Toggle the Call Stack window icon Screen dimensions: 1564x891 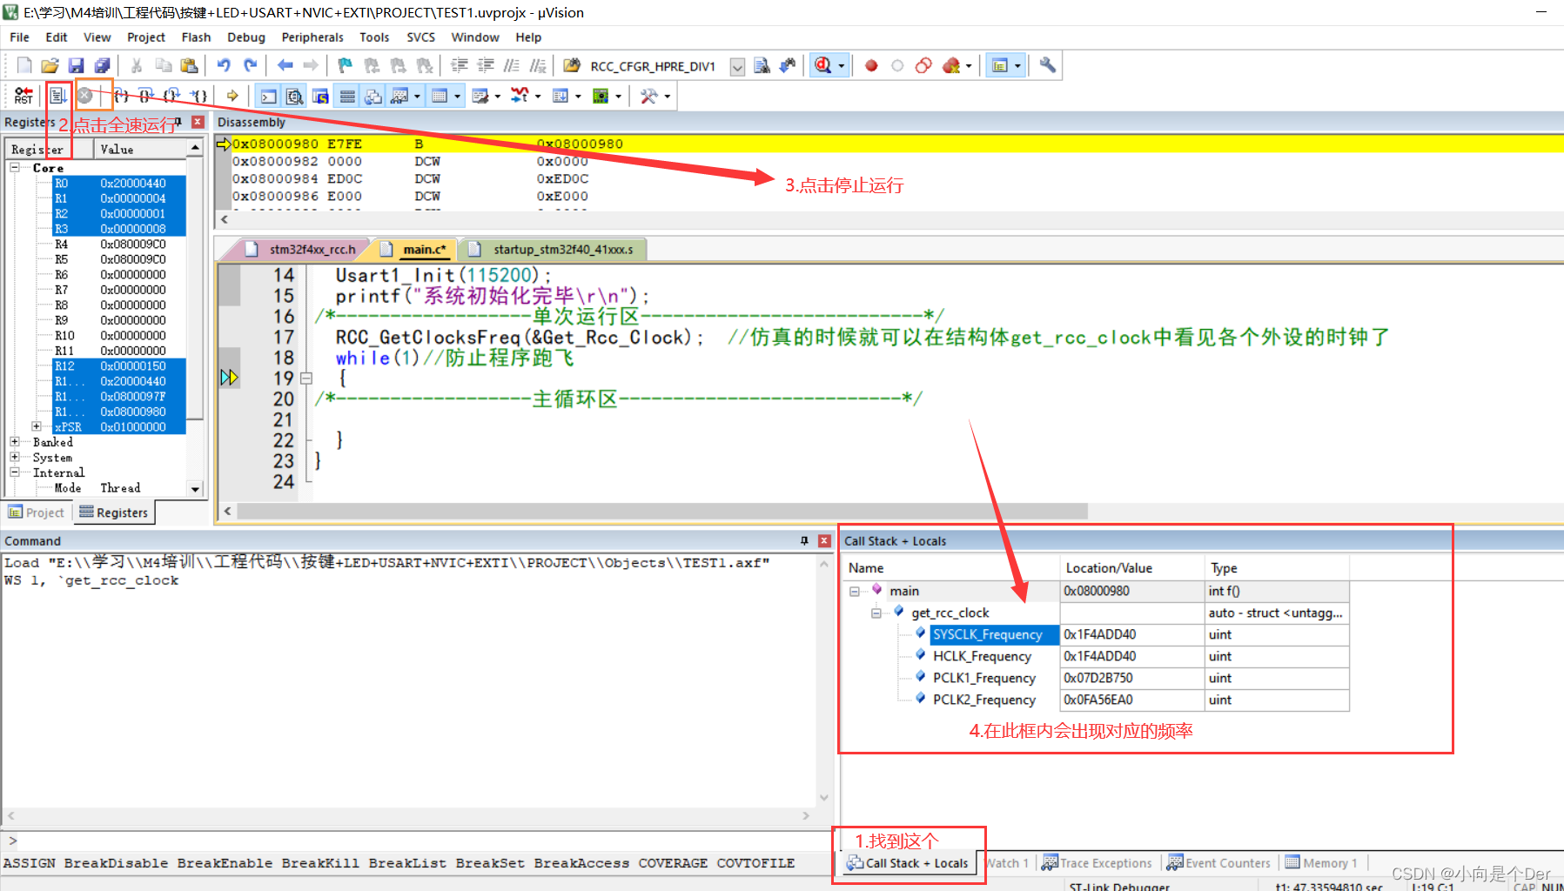tap(373, 96)
